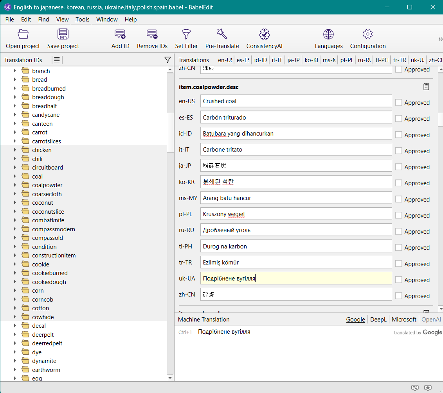Click the notes icon beside item.coalpowder.desc
Viewport: 443px width, 393px height.
click(x=426, y=87)
